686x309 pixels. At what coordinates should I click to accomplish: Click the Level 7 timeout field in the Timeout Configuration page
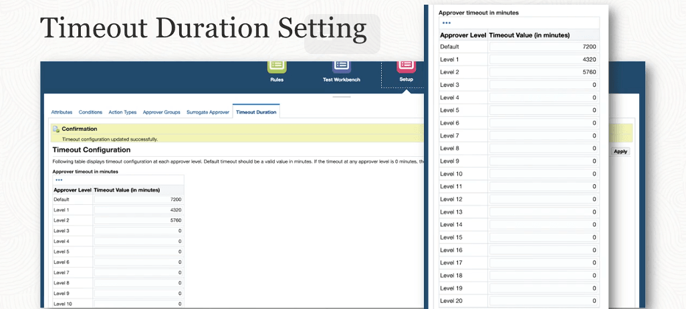(138, 273)
